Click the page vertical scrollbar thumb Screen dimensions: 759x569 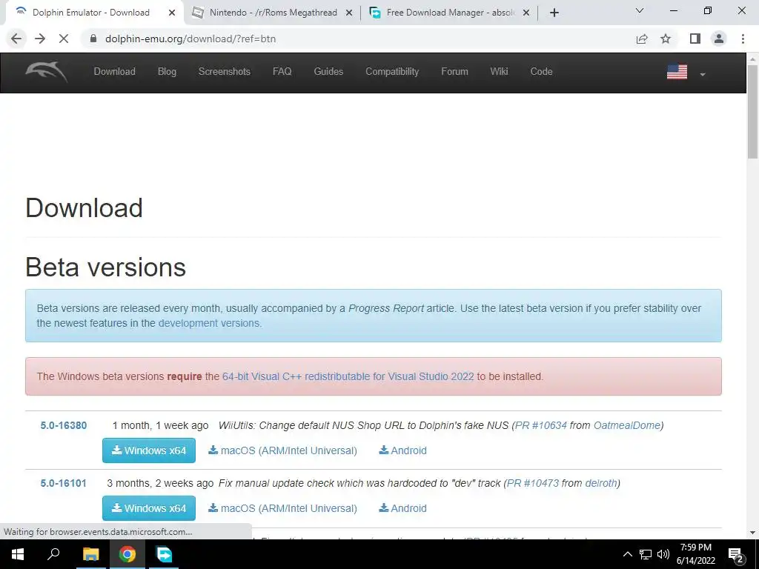pos(752,111)
